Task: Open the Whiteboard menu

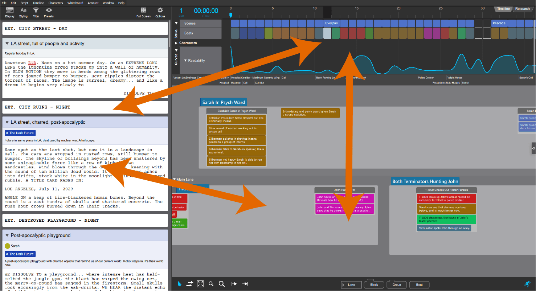Action: [75, 3]
